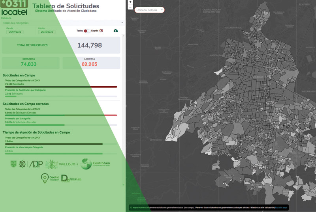Follow the 'haz clic aquí' link
This screenshot has width=316, height=212.
tap(281, 207)
